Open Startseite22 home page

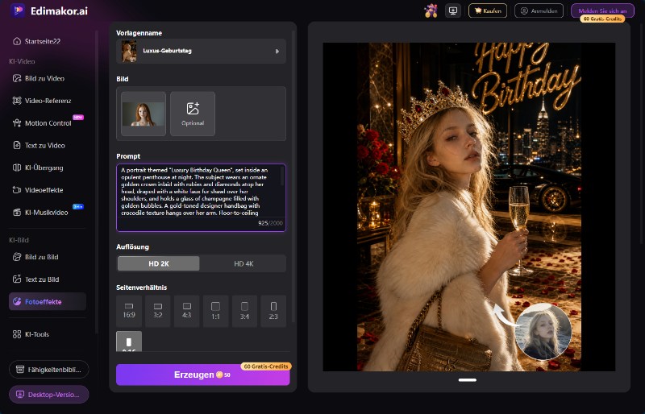(x=43, y=41)
